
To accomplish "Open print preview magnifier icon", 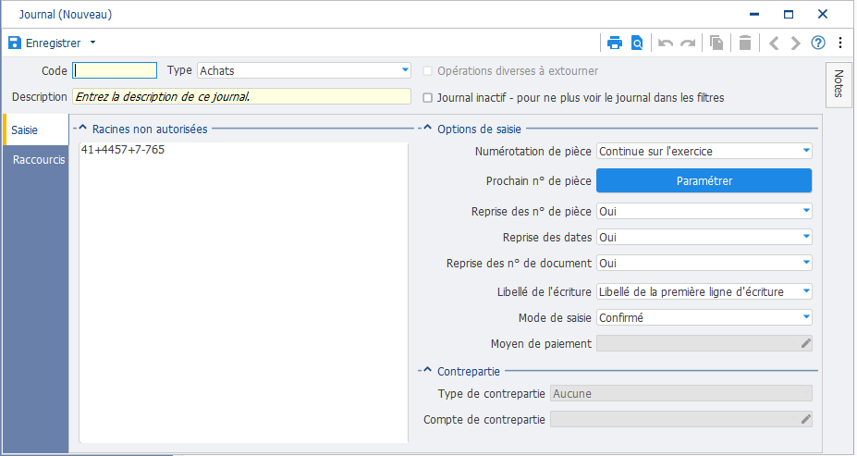I will click(x=637, y=43).
